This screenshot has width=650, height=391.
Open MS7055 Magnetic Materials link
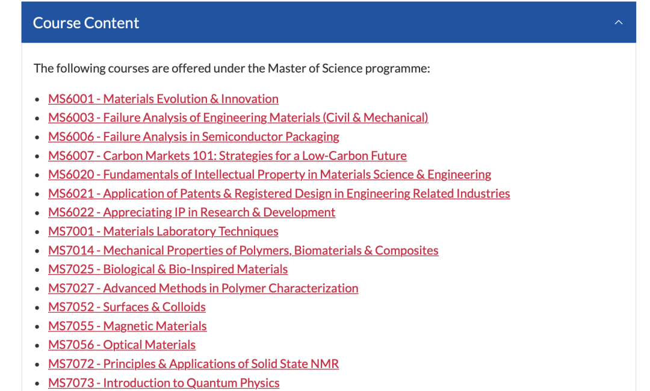pyautogui.click(x=127, y=326)
